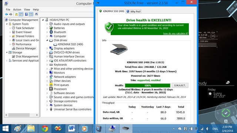
Task: Click the Bluetooth device category icon
Action: (x=51, y=32)
